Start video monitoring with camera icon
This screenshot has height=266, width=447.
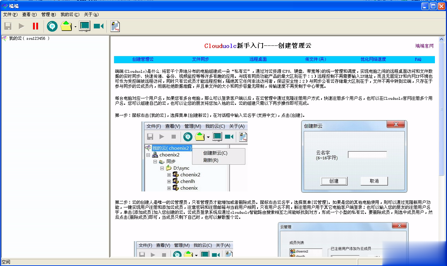coord(98,26)
